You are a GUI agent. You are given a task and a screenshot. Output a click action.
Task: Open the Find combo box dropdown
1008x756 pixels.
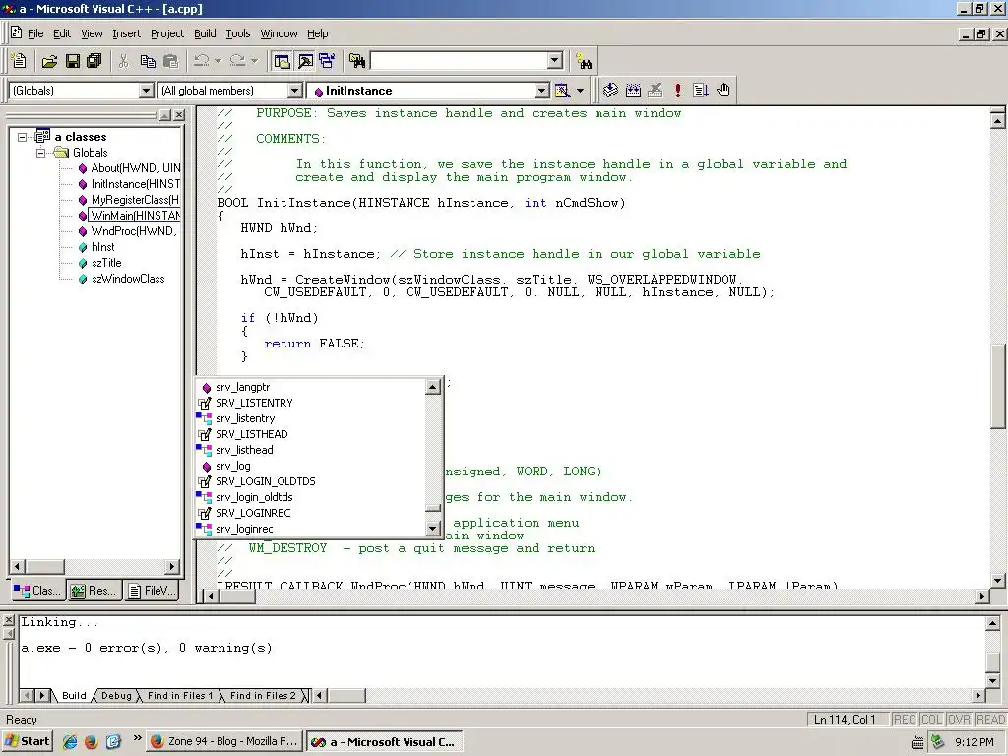[555, 60]
